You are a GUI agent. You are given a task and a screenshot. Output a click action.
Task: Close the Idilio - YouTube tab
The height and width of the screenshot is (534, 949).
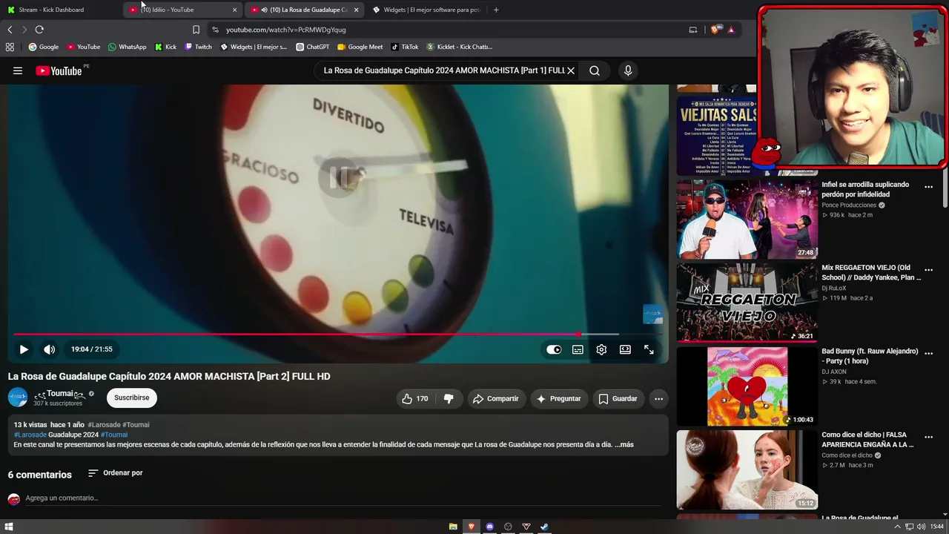(234, 10)
